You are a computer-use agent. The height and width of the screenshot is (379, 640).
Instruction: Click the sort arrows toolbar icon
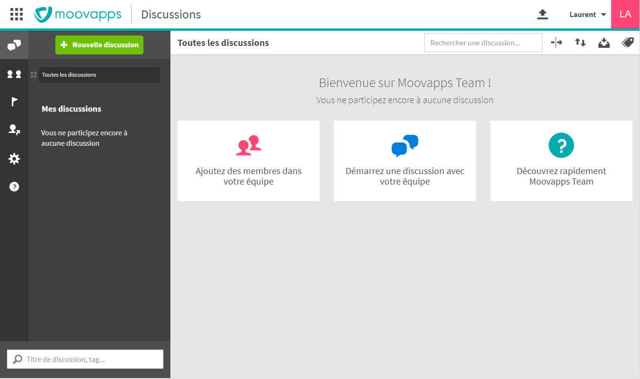coord(580,43)
